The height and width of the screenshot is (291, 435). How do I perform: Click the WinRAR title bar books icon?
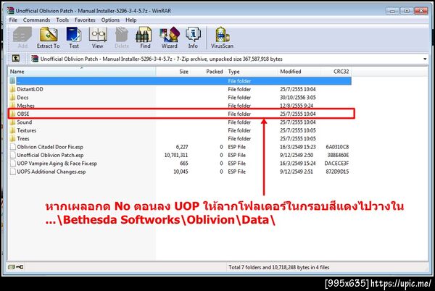pyautogui.click(x=11, y=11)
